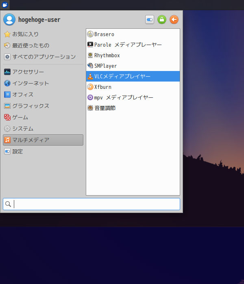Click the hogehoge-user name label
244x284 pixels.
pos(39,19)
